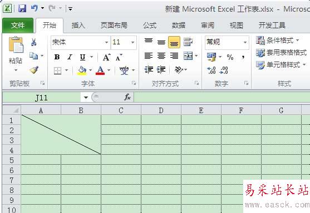This screenshot has width=310, height=213.
Task: Open the 文件 tab
Action: pos(18,25)
